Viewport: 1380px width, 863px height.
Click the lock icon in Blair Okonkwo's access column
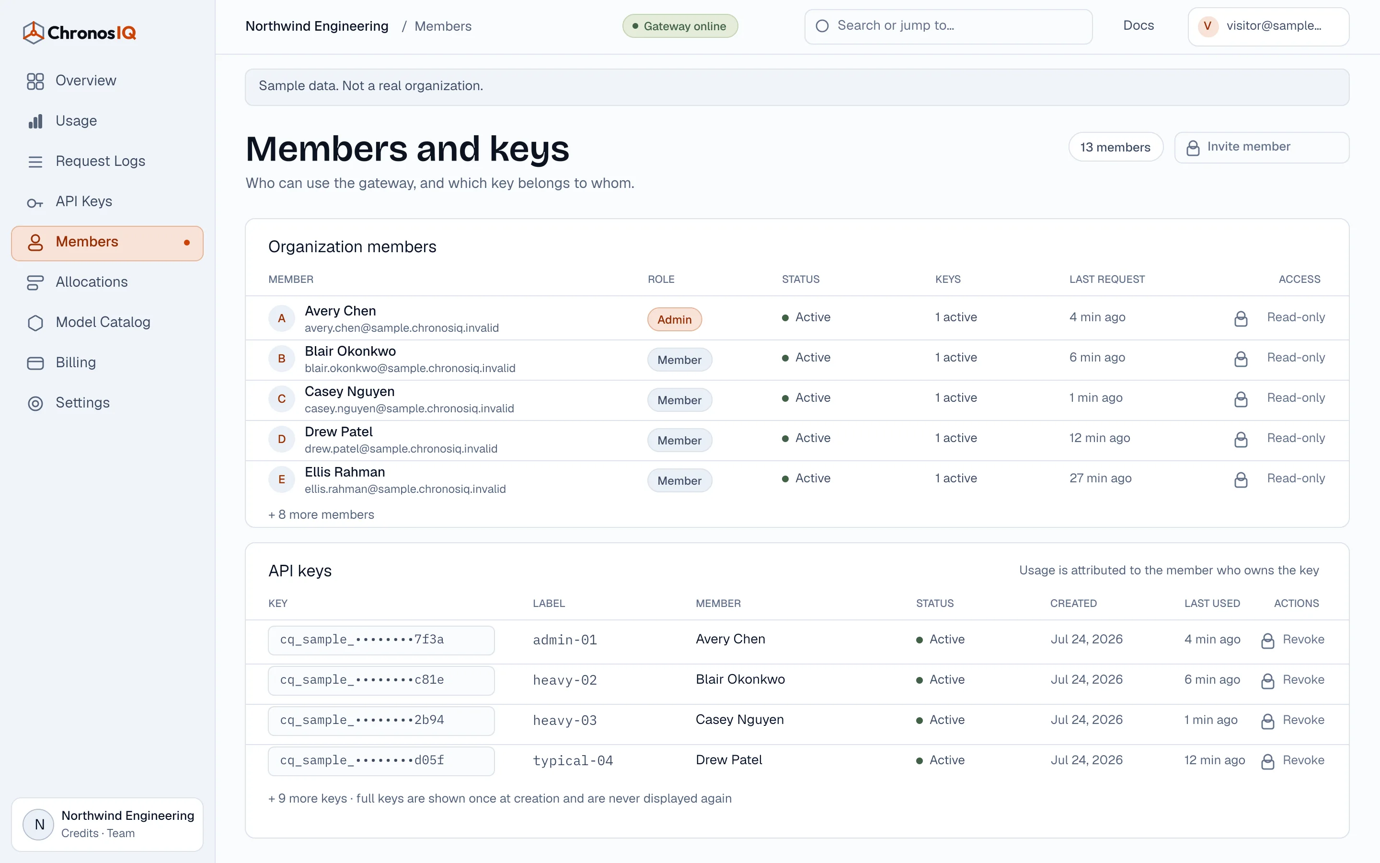coord(1241,359)
